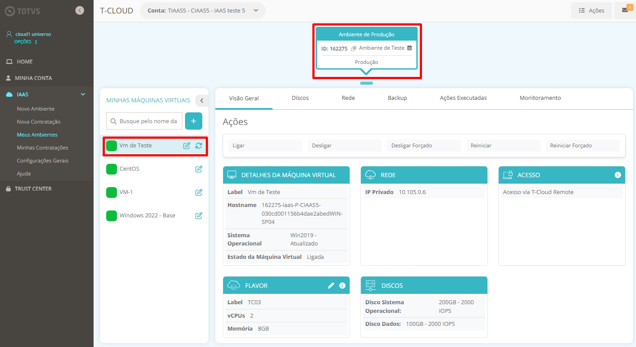The image size is (636, 347).
Task: Open the Ajuda link
Action: (x=24, y=174)
